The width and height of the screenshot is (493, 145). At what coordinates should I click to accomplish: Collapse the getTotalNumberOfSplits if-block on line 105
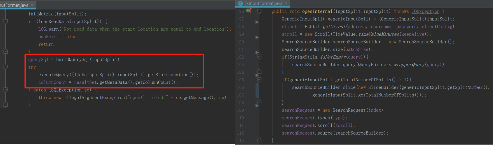(x=259, y=80)
